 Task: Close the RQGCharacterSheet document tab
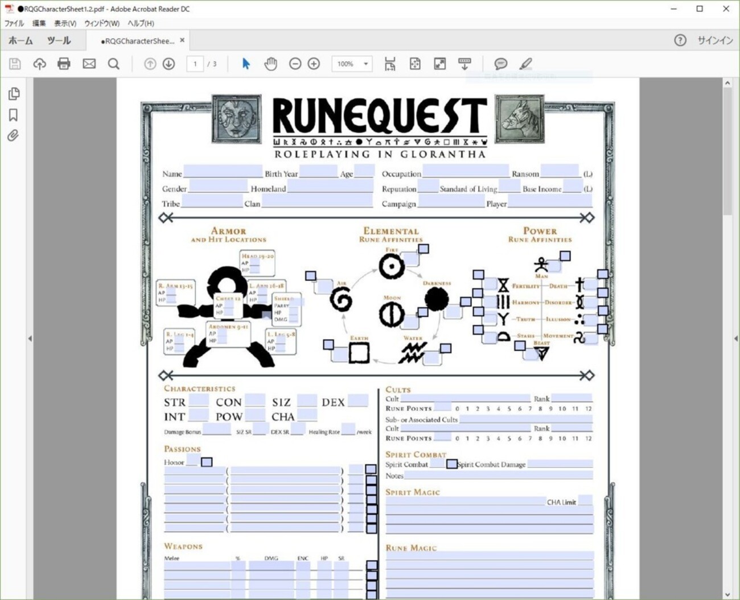(182, 40)
